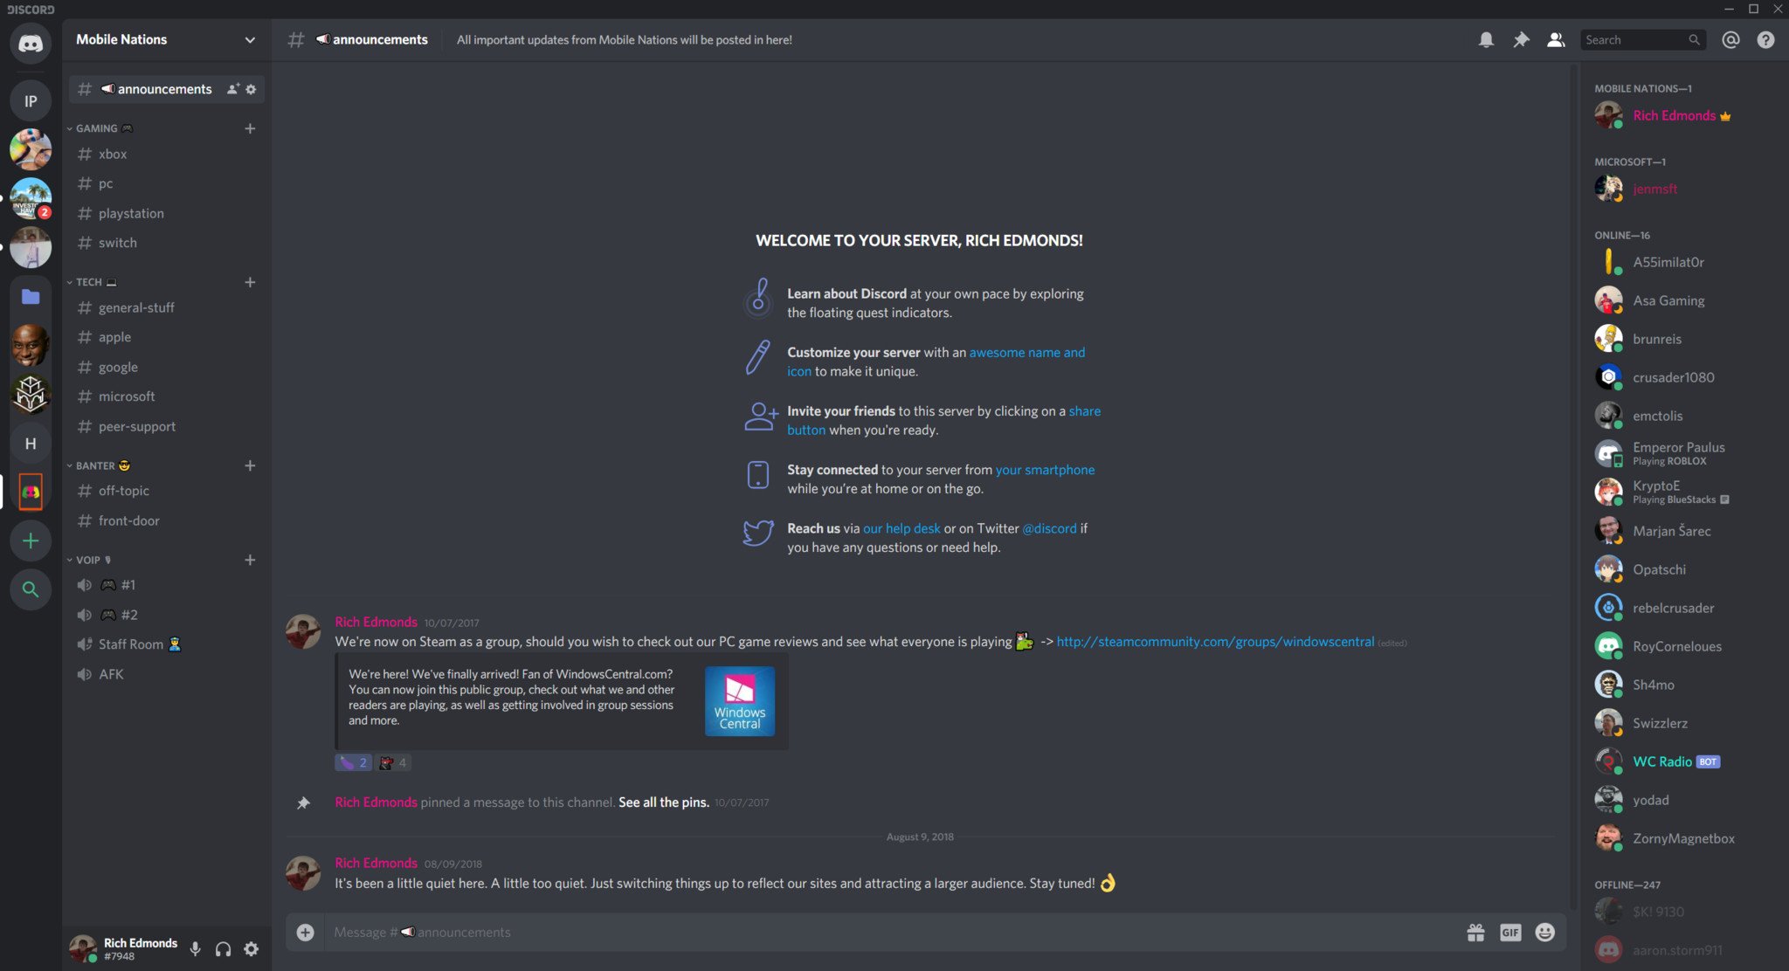This screenshot has height=971, width=1789.
Task: Open the nitro gift icon
Action: point(1475,932)
